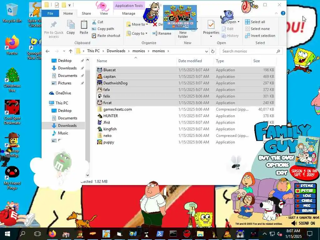Click the Windows Start button
The width and height of the screenshot is (320, 240).
pyautogui.click(x=7, y=234)
